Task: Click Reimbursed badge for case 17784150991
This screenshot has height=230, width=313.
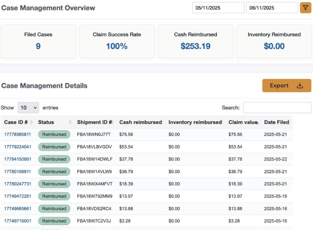Action: [x=54, y=159]
